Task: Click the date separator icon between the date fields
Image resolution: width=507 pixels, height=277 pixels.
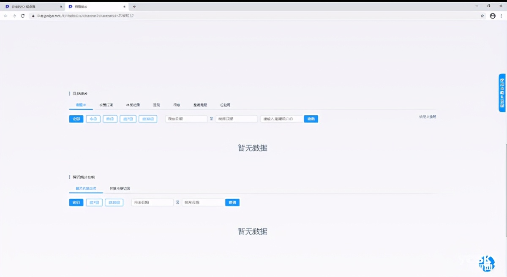Action: tap(212, 119)
